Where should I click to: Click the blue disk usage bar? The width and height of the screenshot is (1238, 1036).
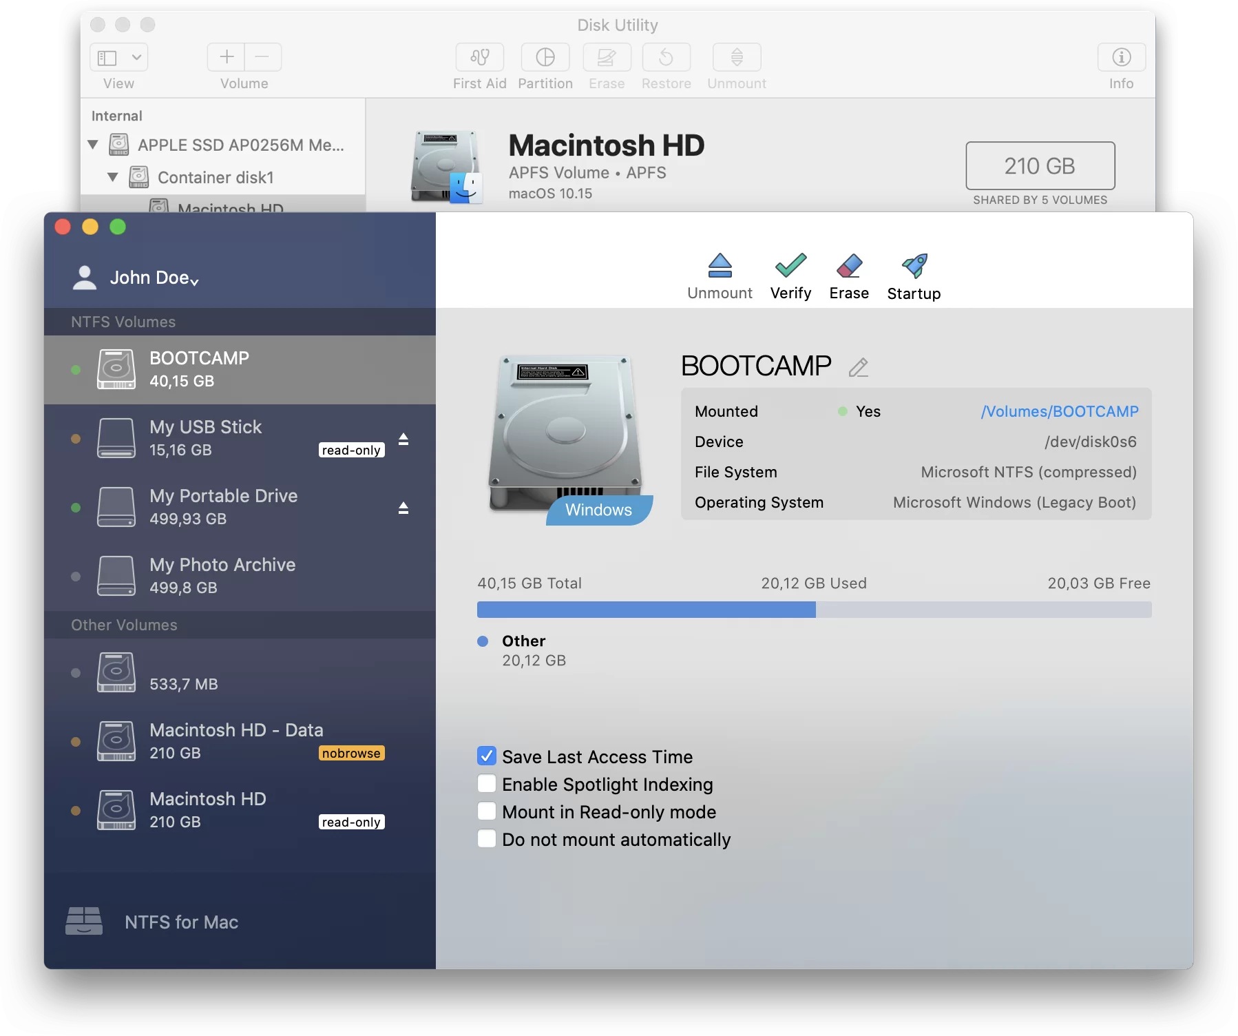[x=646, y=610]
